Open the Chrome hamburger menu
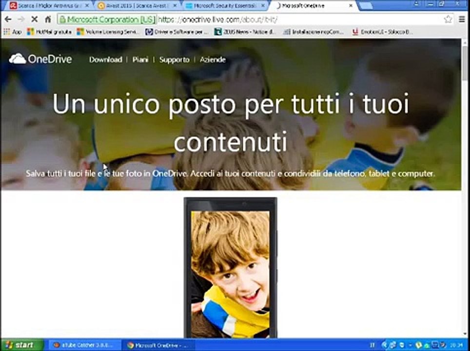Viewport: 470px width, 351px height. pos(462,19)
